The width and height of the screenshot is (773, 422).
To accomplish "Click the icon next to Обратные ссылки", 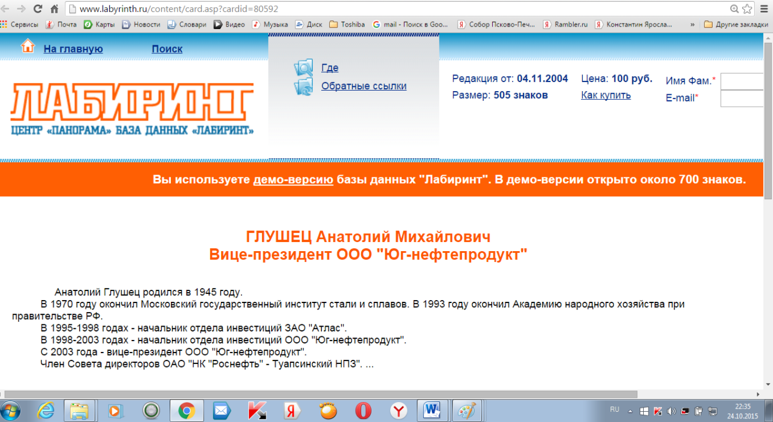I will 304,87.
